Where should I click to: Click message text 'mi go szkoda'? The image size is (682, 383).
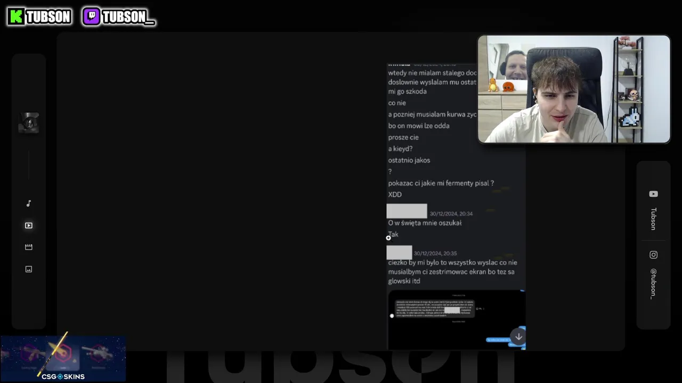408,91
